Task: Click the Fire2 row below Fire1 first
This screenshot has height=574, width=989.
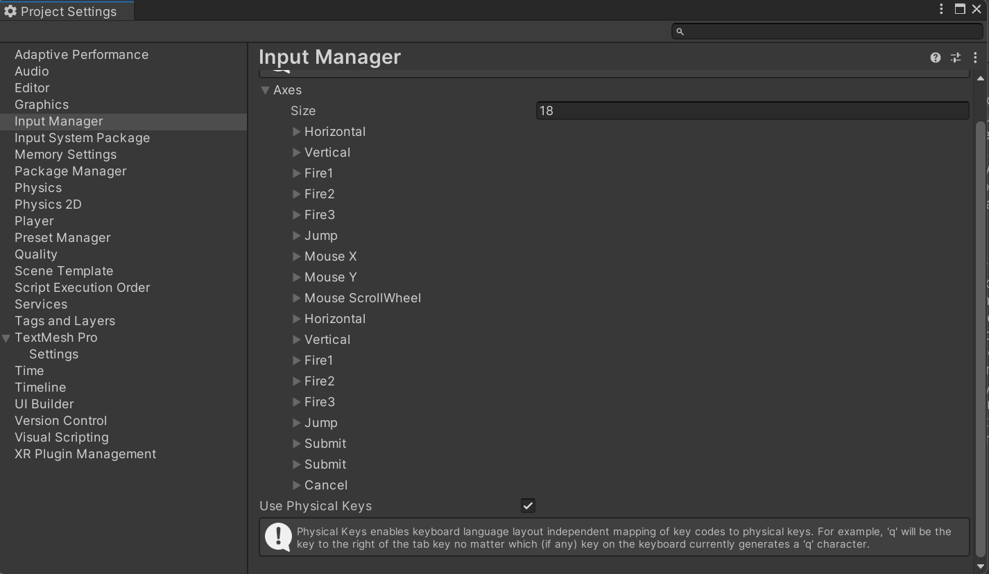Action: [x=319, y=194]
